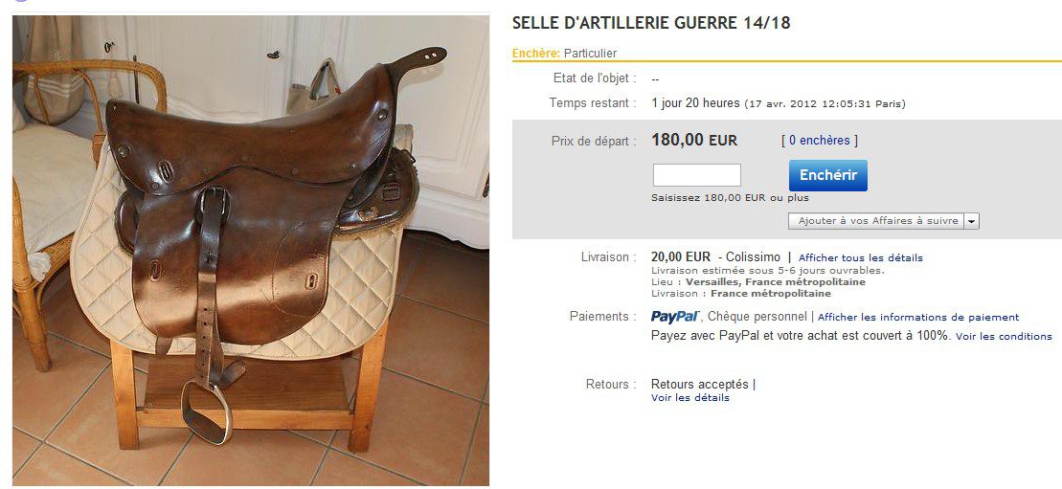1062x489 pixels.
Task: Click the Chèque personnel payment option text
Action: [757, 317]
